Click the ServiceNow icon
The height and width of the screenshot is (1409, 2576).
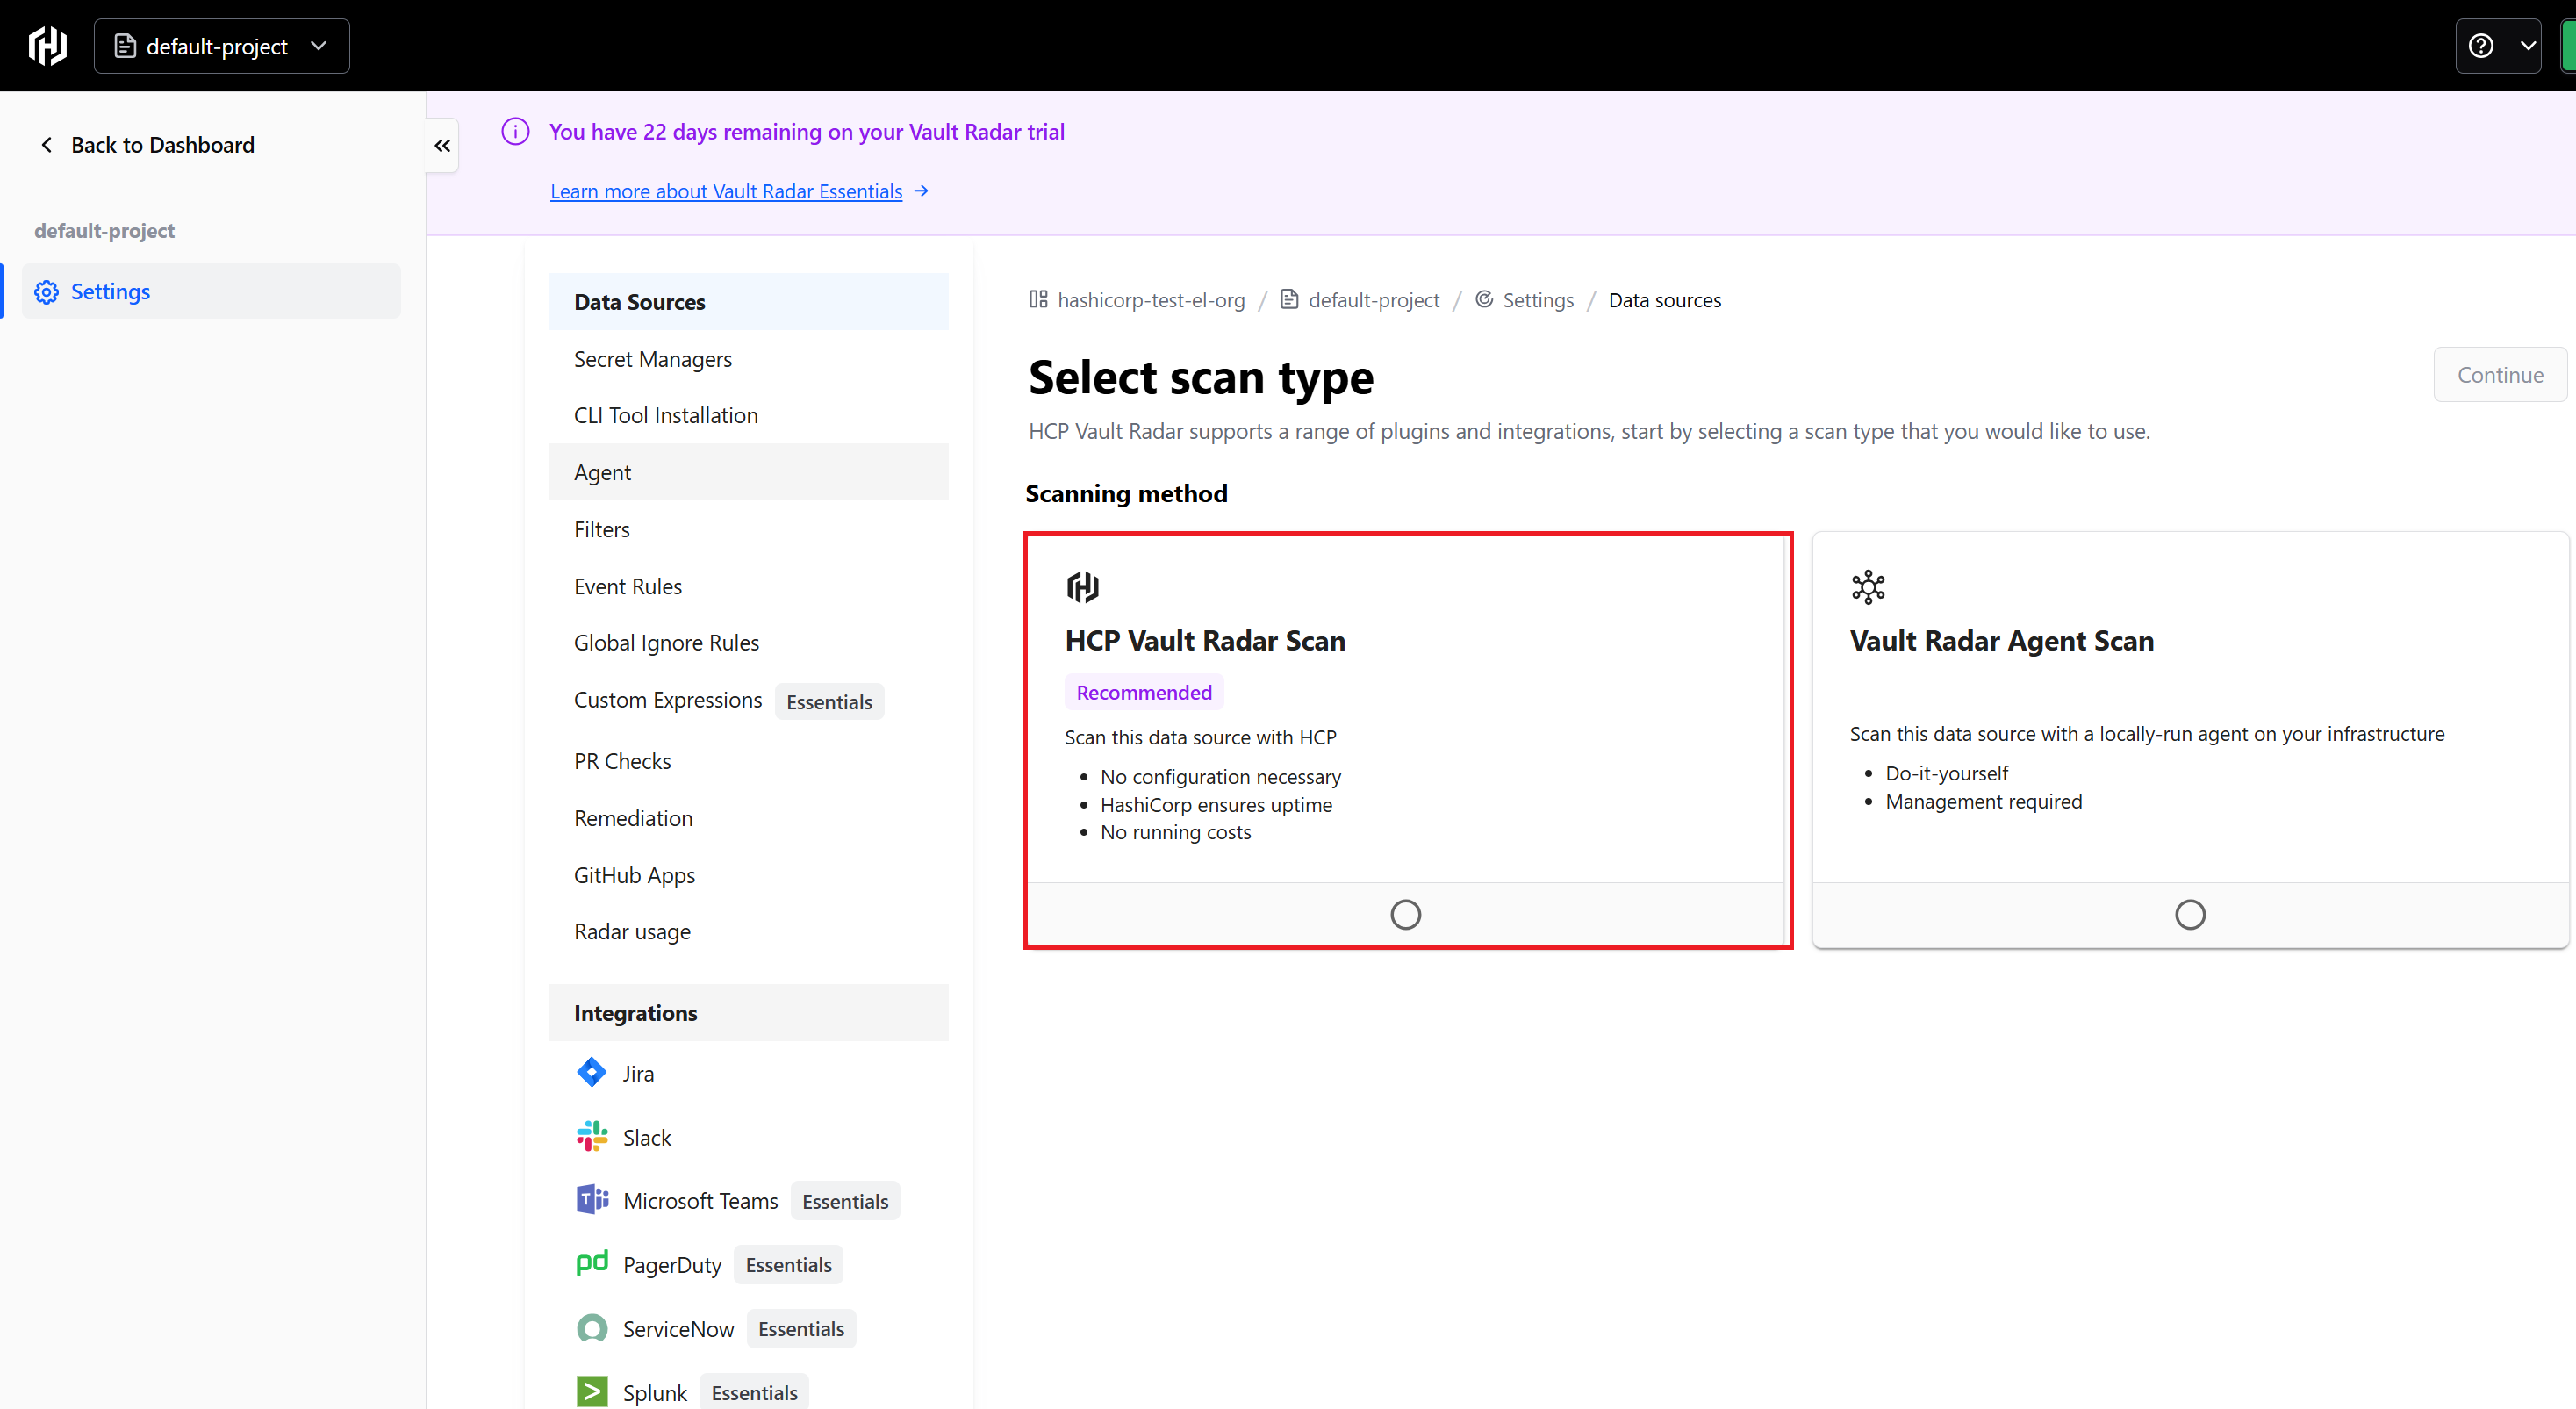591,1328
